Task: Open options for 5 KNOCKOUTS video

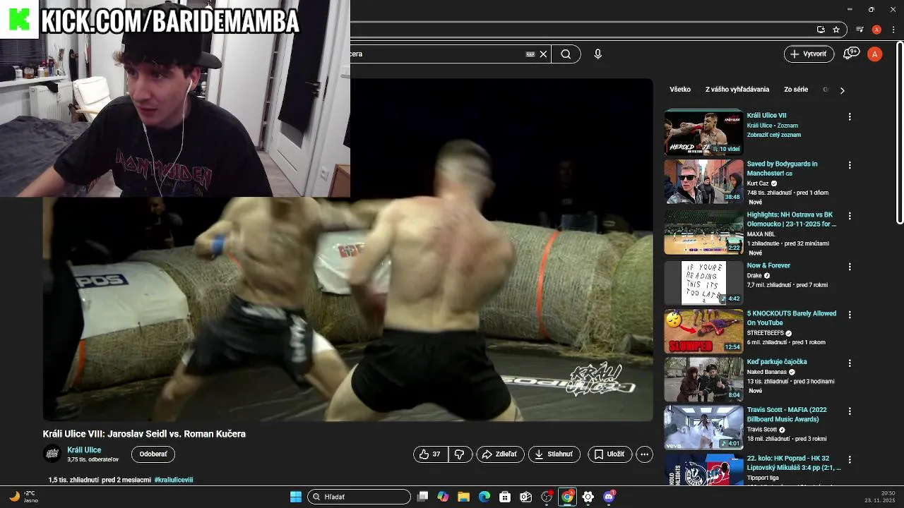Action: tap(850, 315)
